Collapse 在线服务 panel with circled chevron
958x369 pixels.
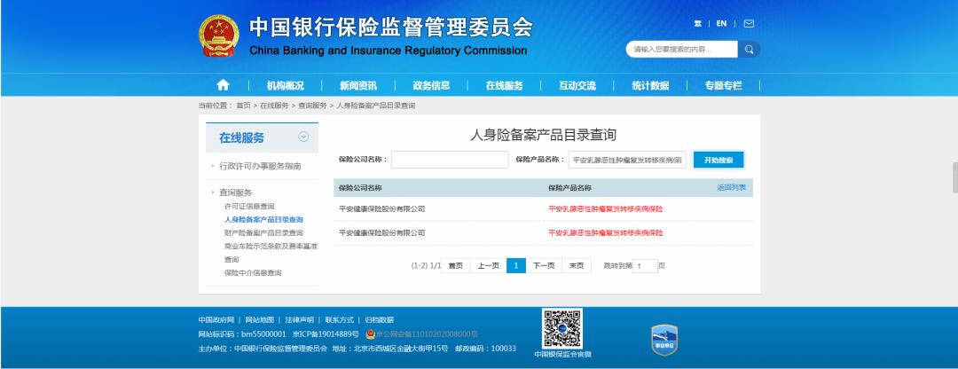[303, 137]
